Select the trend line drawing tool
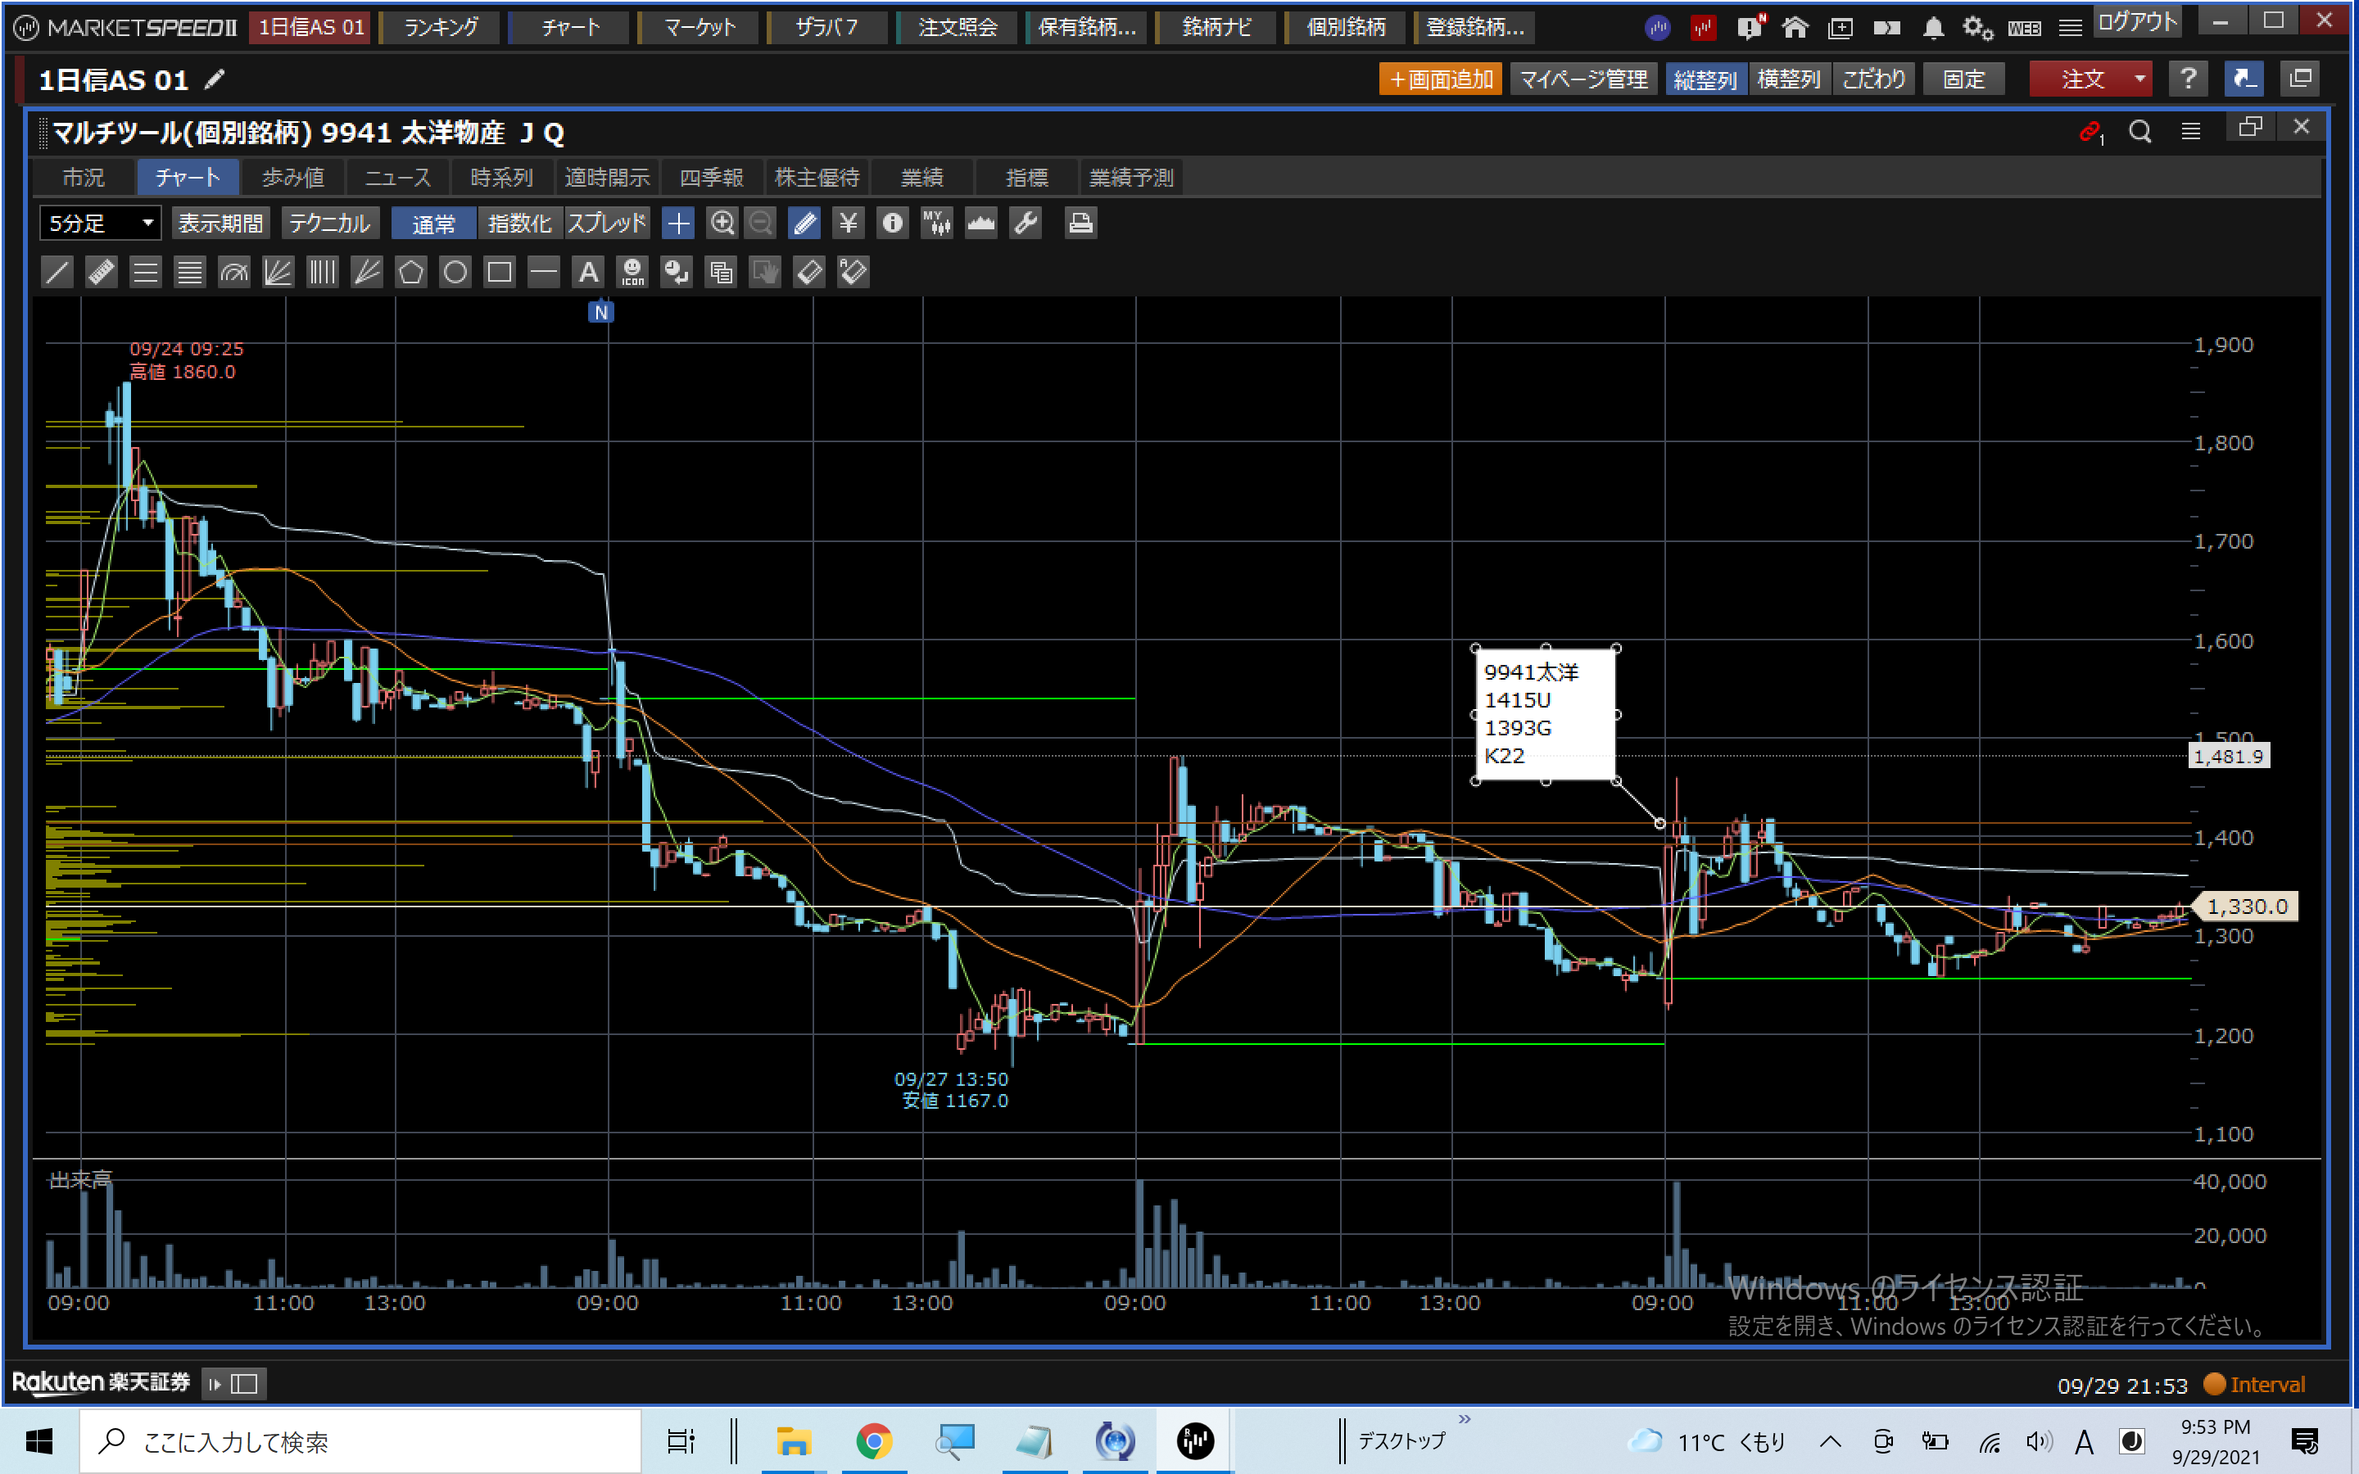The width and height of the screenshot is (2359, 1474). tap(57, 272)
